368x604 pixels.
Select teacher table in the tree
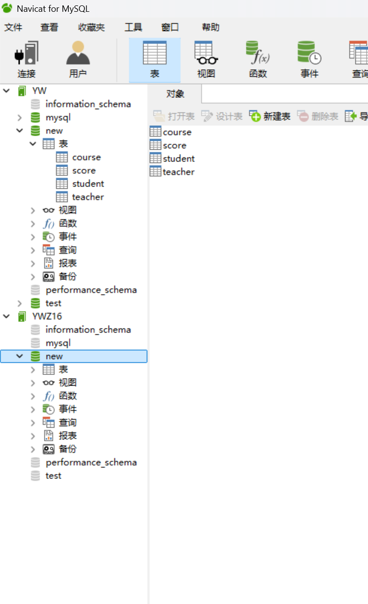(88, 197)
